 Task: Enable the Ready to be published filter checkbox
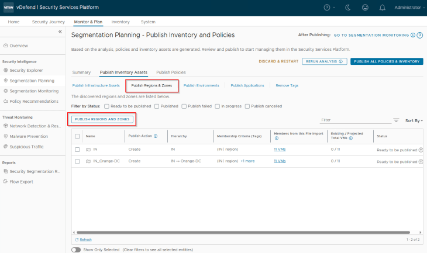pos(106,106)
